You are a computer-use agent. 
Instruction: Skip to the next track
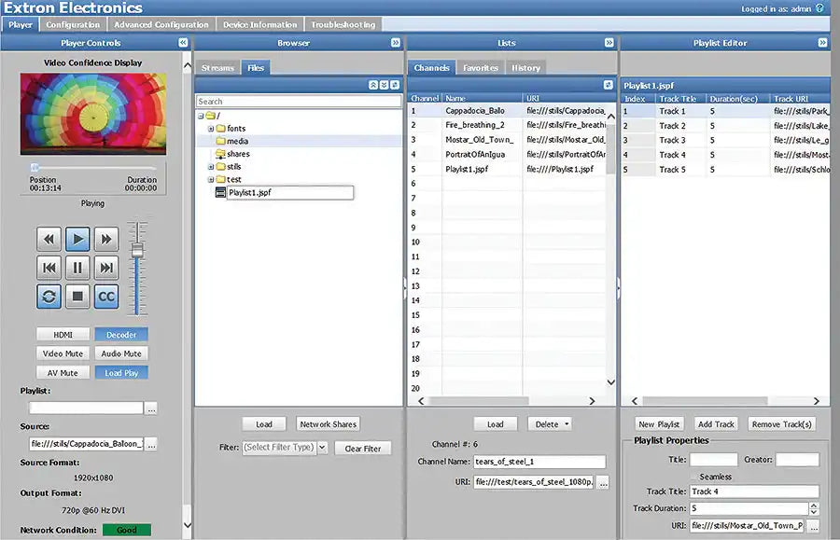[x=107, y=269]
